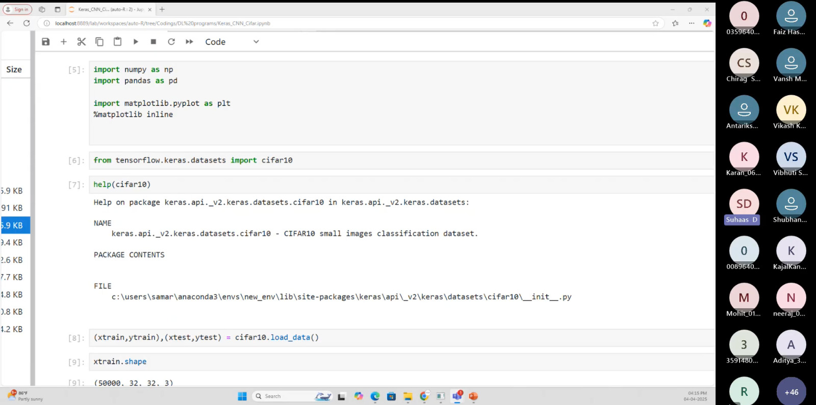The image size is (816, 405).
Task: Sort files by the Size column header
Action: click(x=14, y=69)
